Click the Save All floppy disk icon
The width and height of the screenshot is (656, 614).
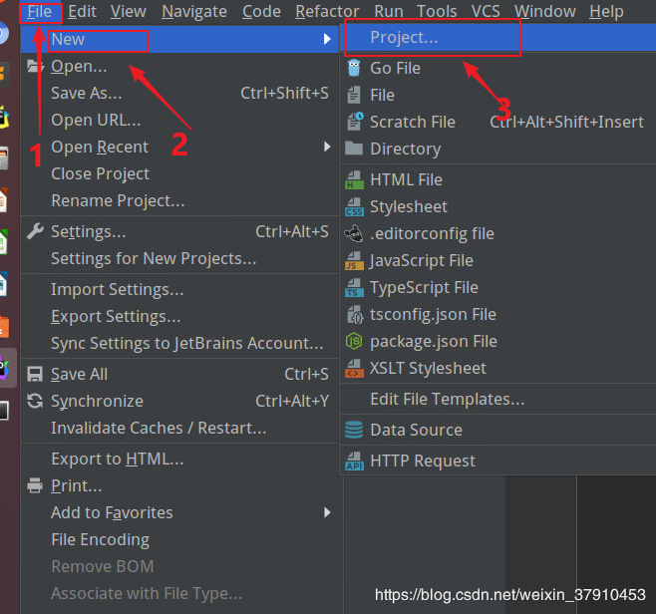35,374
